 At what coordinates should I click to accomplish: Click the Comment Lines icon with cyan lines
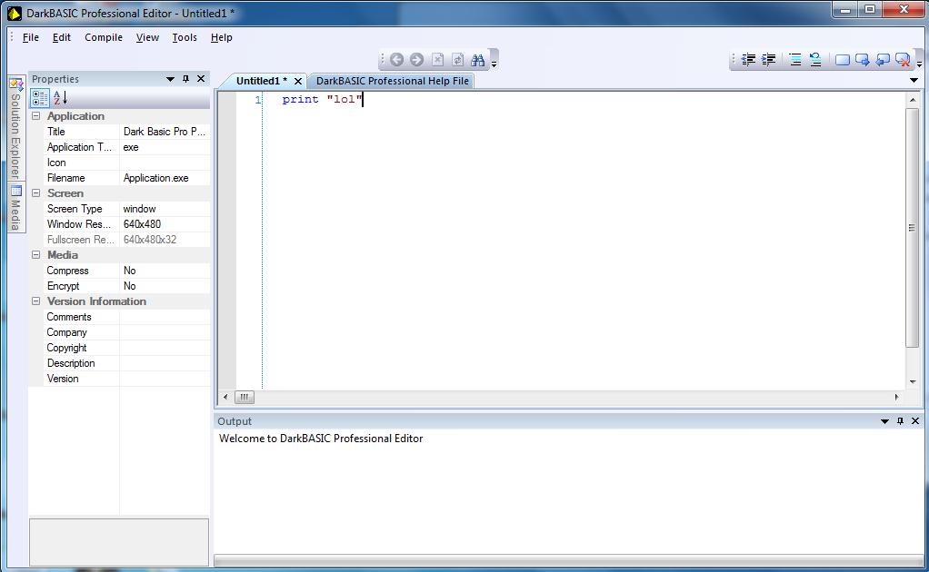[x=795, y=59]
